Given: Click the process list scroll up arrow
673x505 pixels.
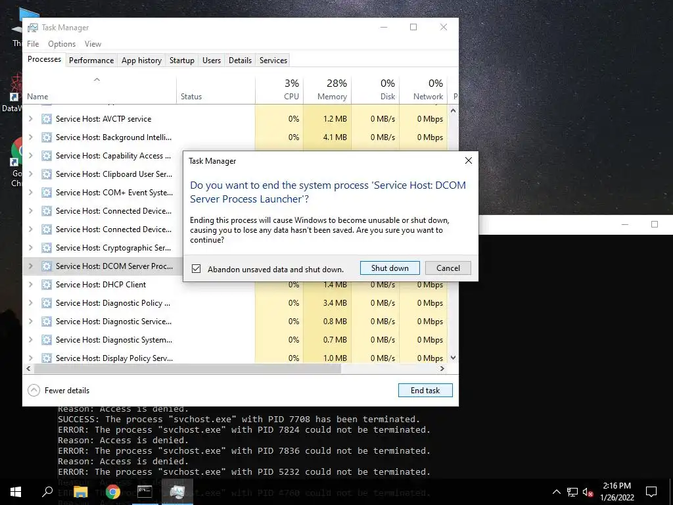Looking at the screenshot, I should 453,110.
